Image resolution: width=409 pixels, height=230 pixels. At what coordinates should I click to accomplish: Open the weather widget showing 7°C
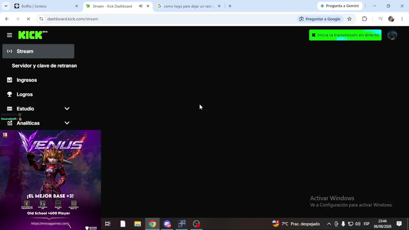click(x=296, y=224)
